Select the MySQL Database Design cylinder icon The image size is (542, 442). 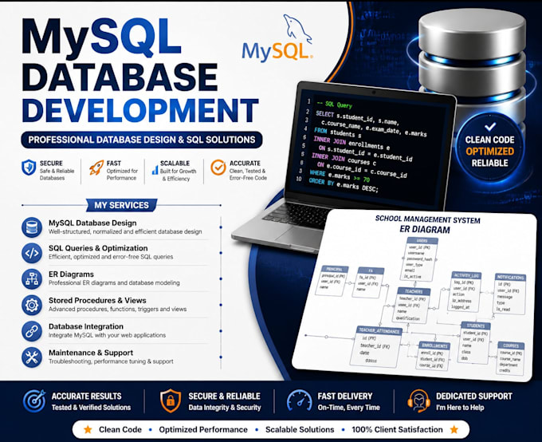[x=32, y=227]
